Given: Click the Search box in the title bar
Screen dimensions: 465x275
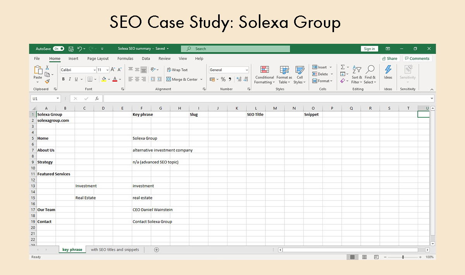Looking at the screenshot, I should [x=235, y=49].
